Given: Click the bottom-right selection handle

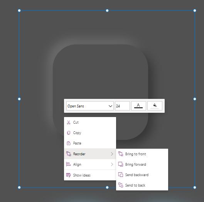Looking at the screenshot, I should pos(195,187).
